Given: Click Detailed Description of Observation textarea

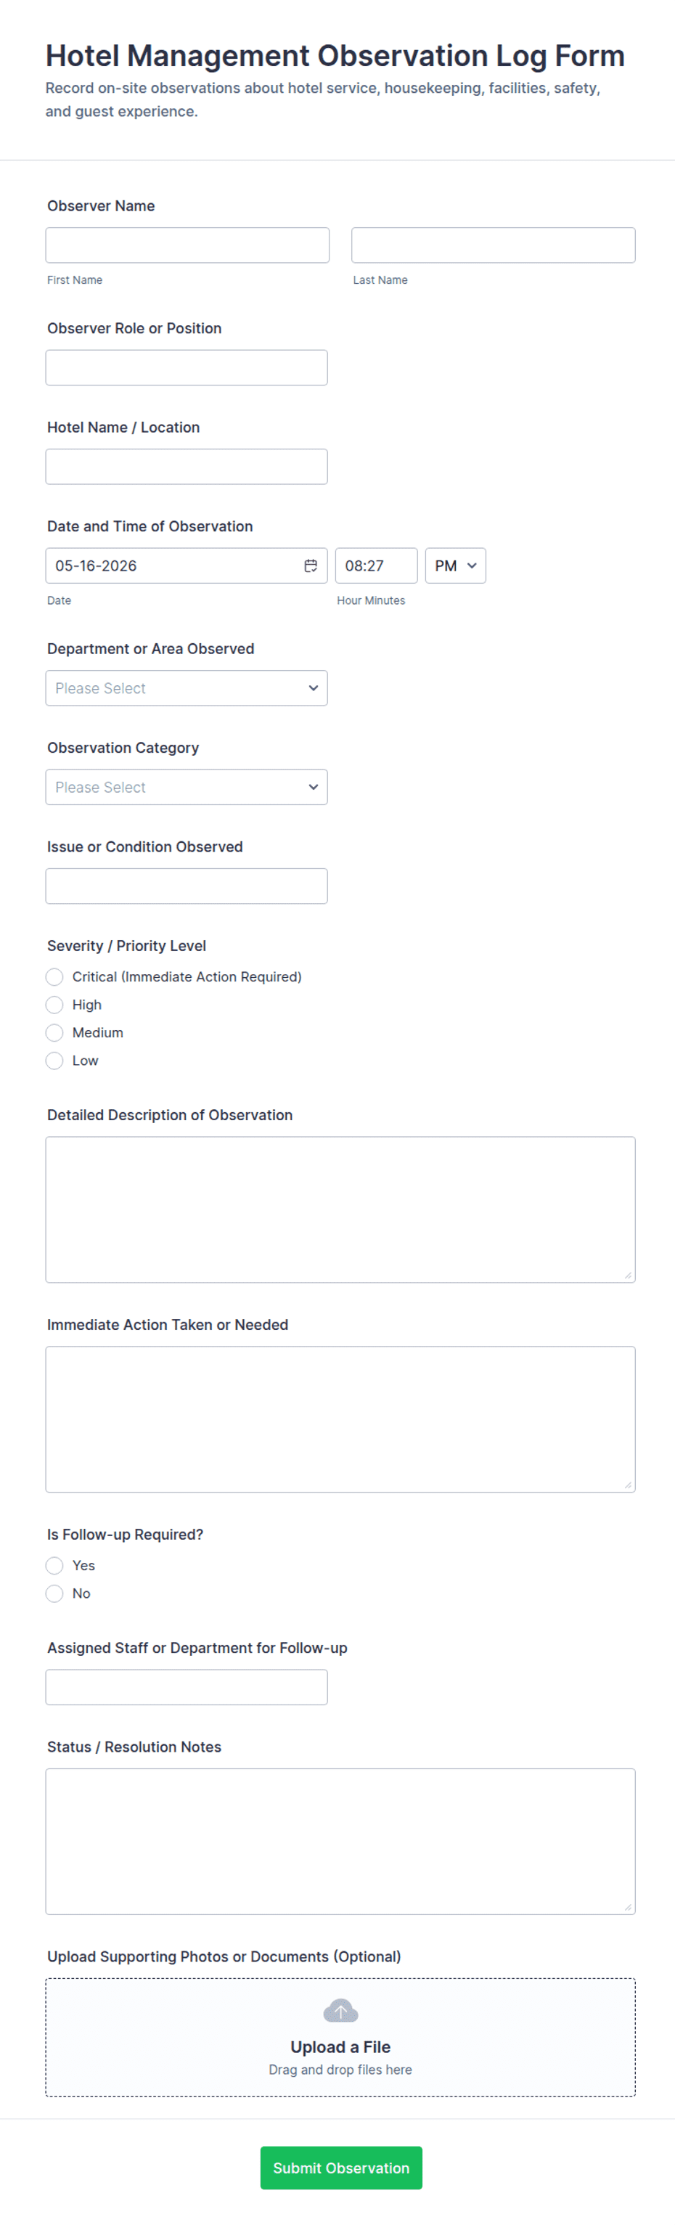Looking at the screenshot, I should (340, 1209).
